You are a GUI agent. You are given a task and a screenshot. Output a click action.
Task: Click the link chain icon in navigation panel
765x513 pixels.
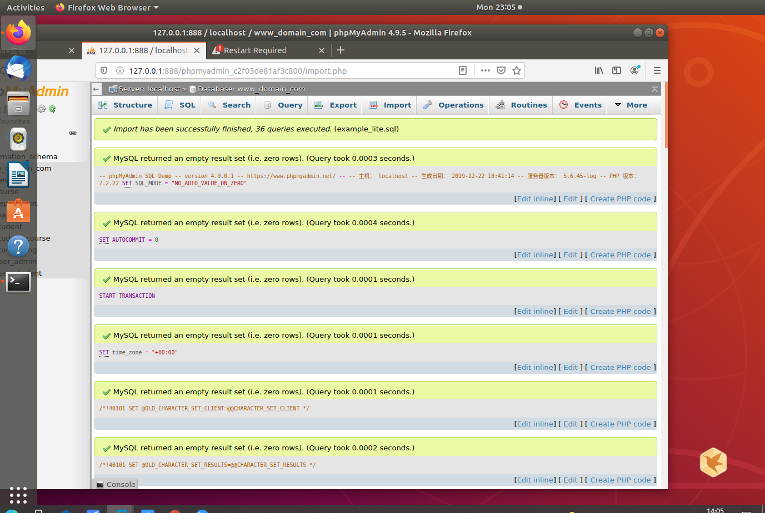click(73, 133)
